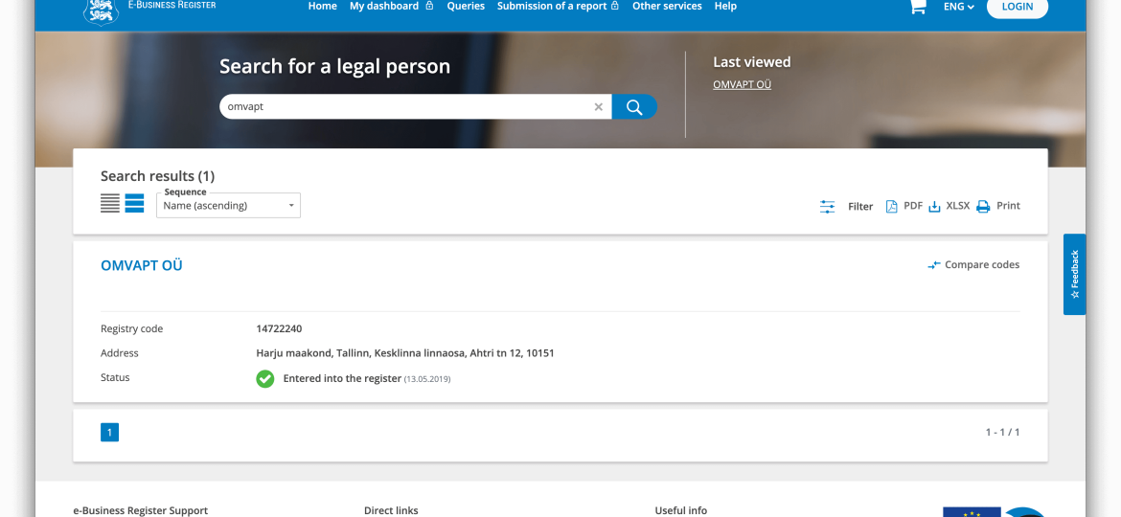
Task: Click the XLSX download icon
Action: coord(934,207)
